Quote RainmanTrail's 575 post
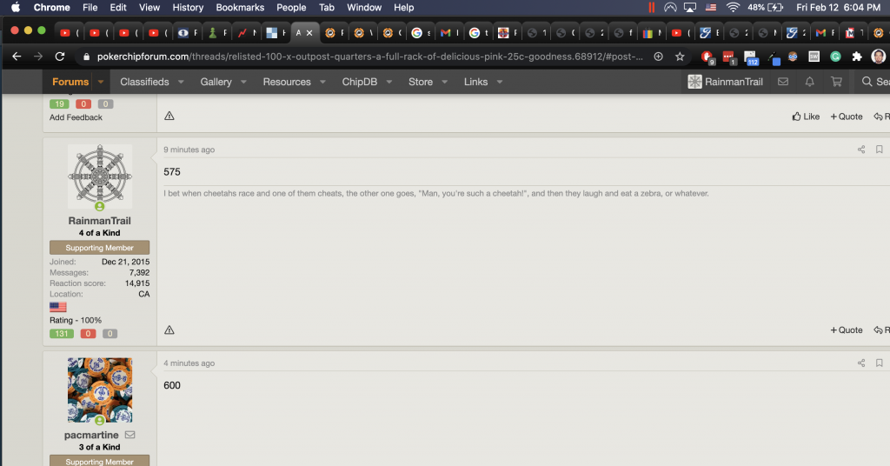The image size is (890, 466). (x=847, y=330)
